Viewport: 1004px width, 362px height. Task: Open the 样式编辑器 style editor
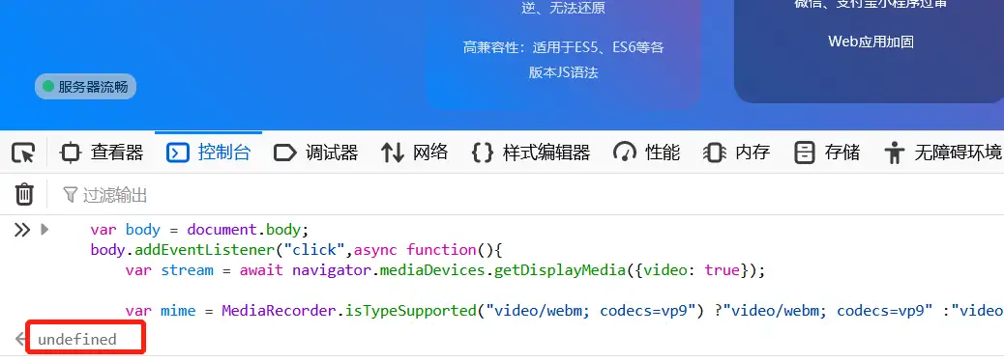tap(531, 153)
